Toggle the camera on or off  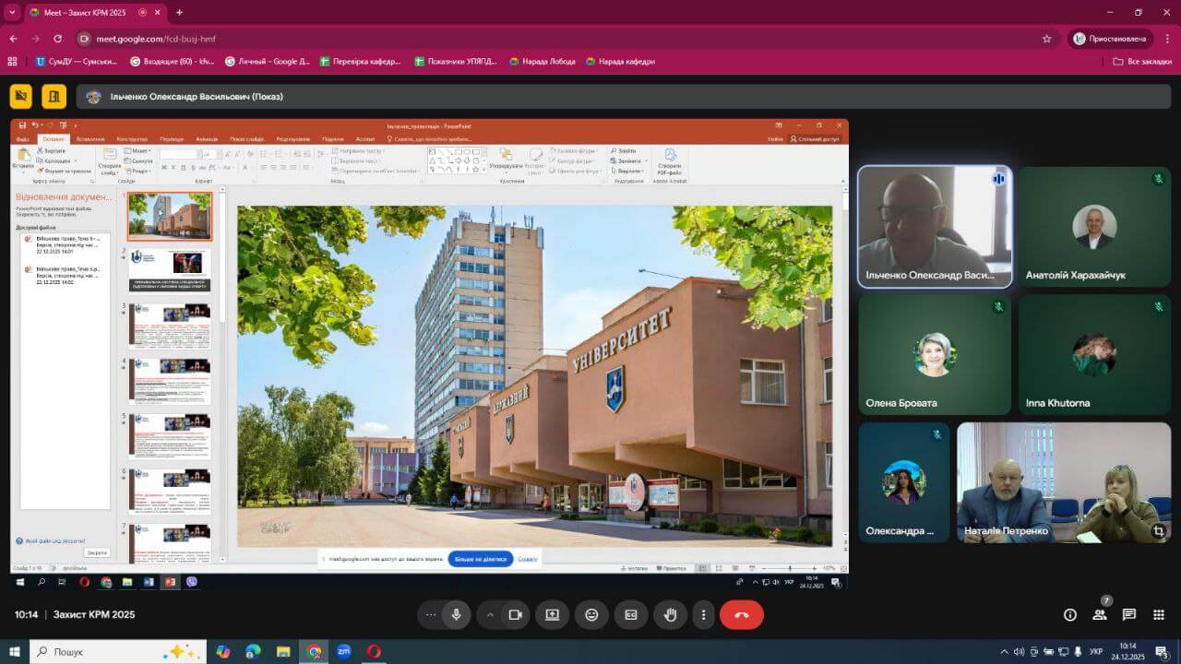pos(515,615)
